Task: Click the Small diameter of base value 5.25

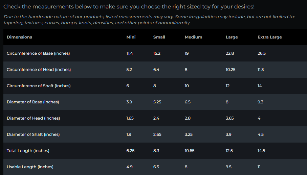Action: [x=157, y=102]
